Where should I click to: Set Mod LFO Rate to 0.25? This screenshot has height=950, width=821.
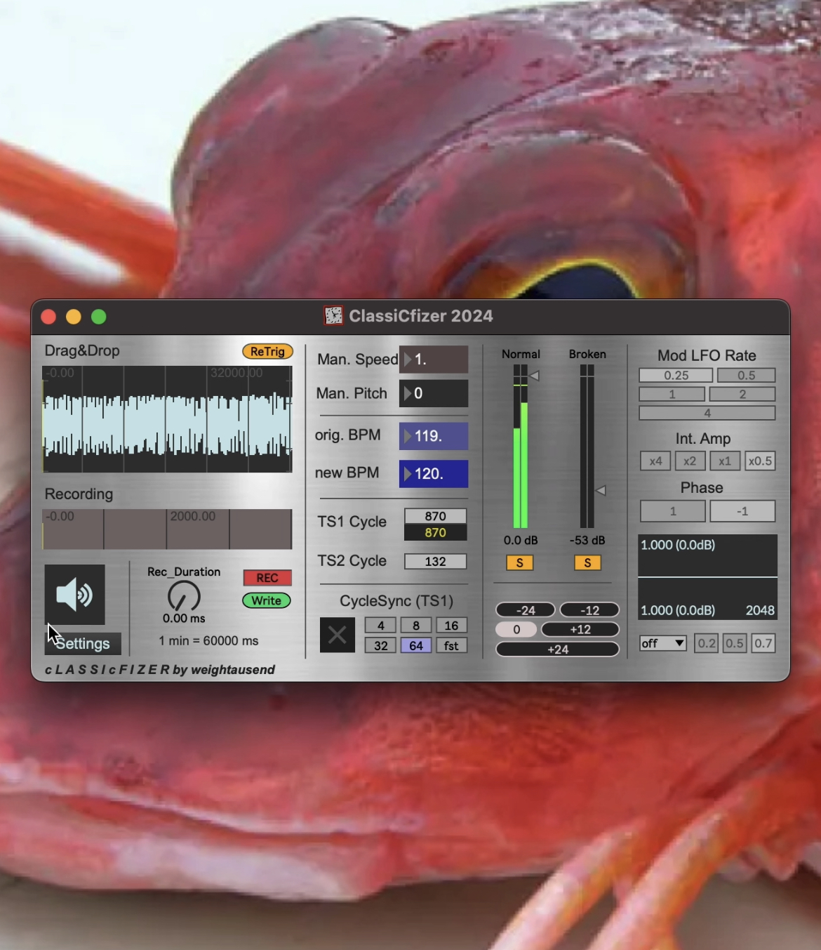pos(676,376)
